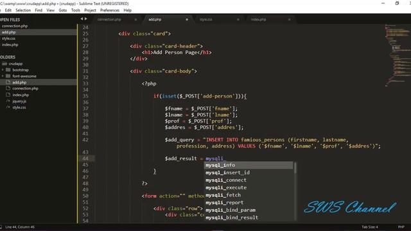Open the Selection menu
Image resolution: width=411 pixels, height=231 pixels.
pos(23,10)
